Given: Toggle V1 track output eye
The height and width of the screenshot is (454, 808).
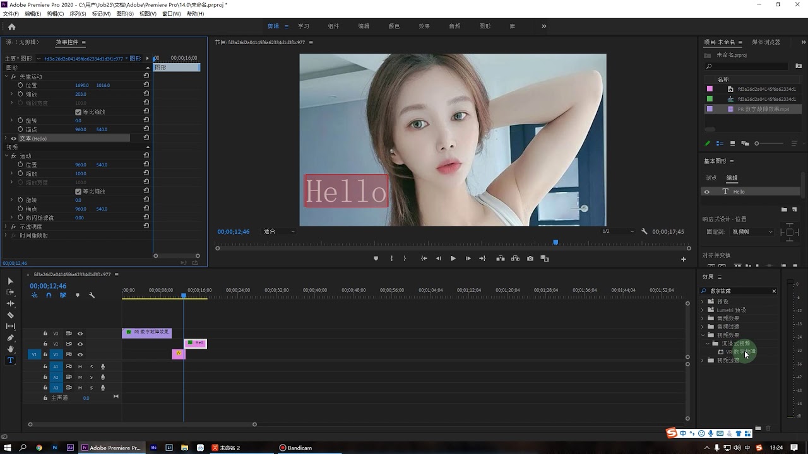Looking at the screenshot, I should click(80, 354).
